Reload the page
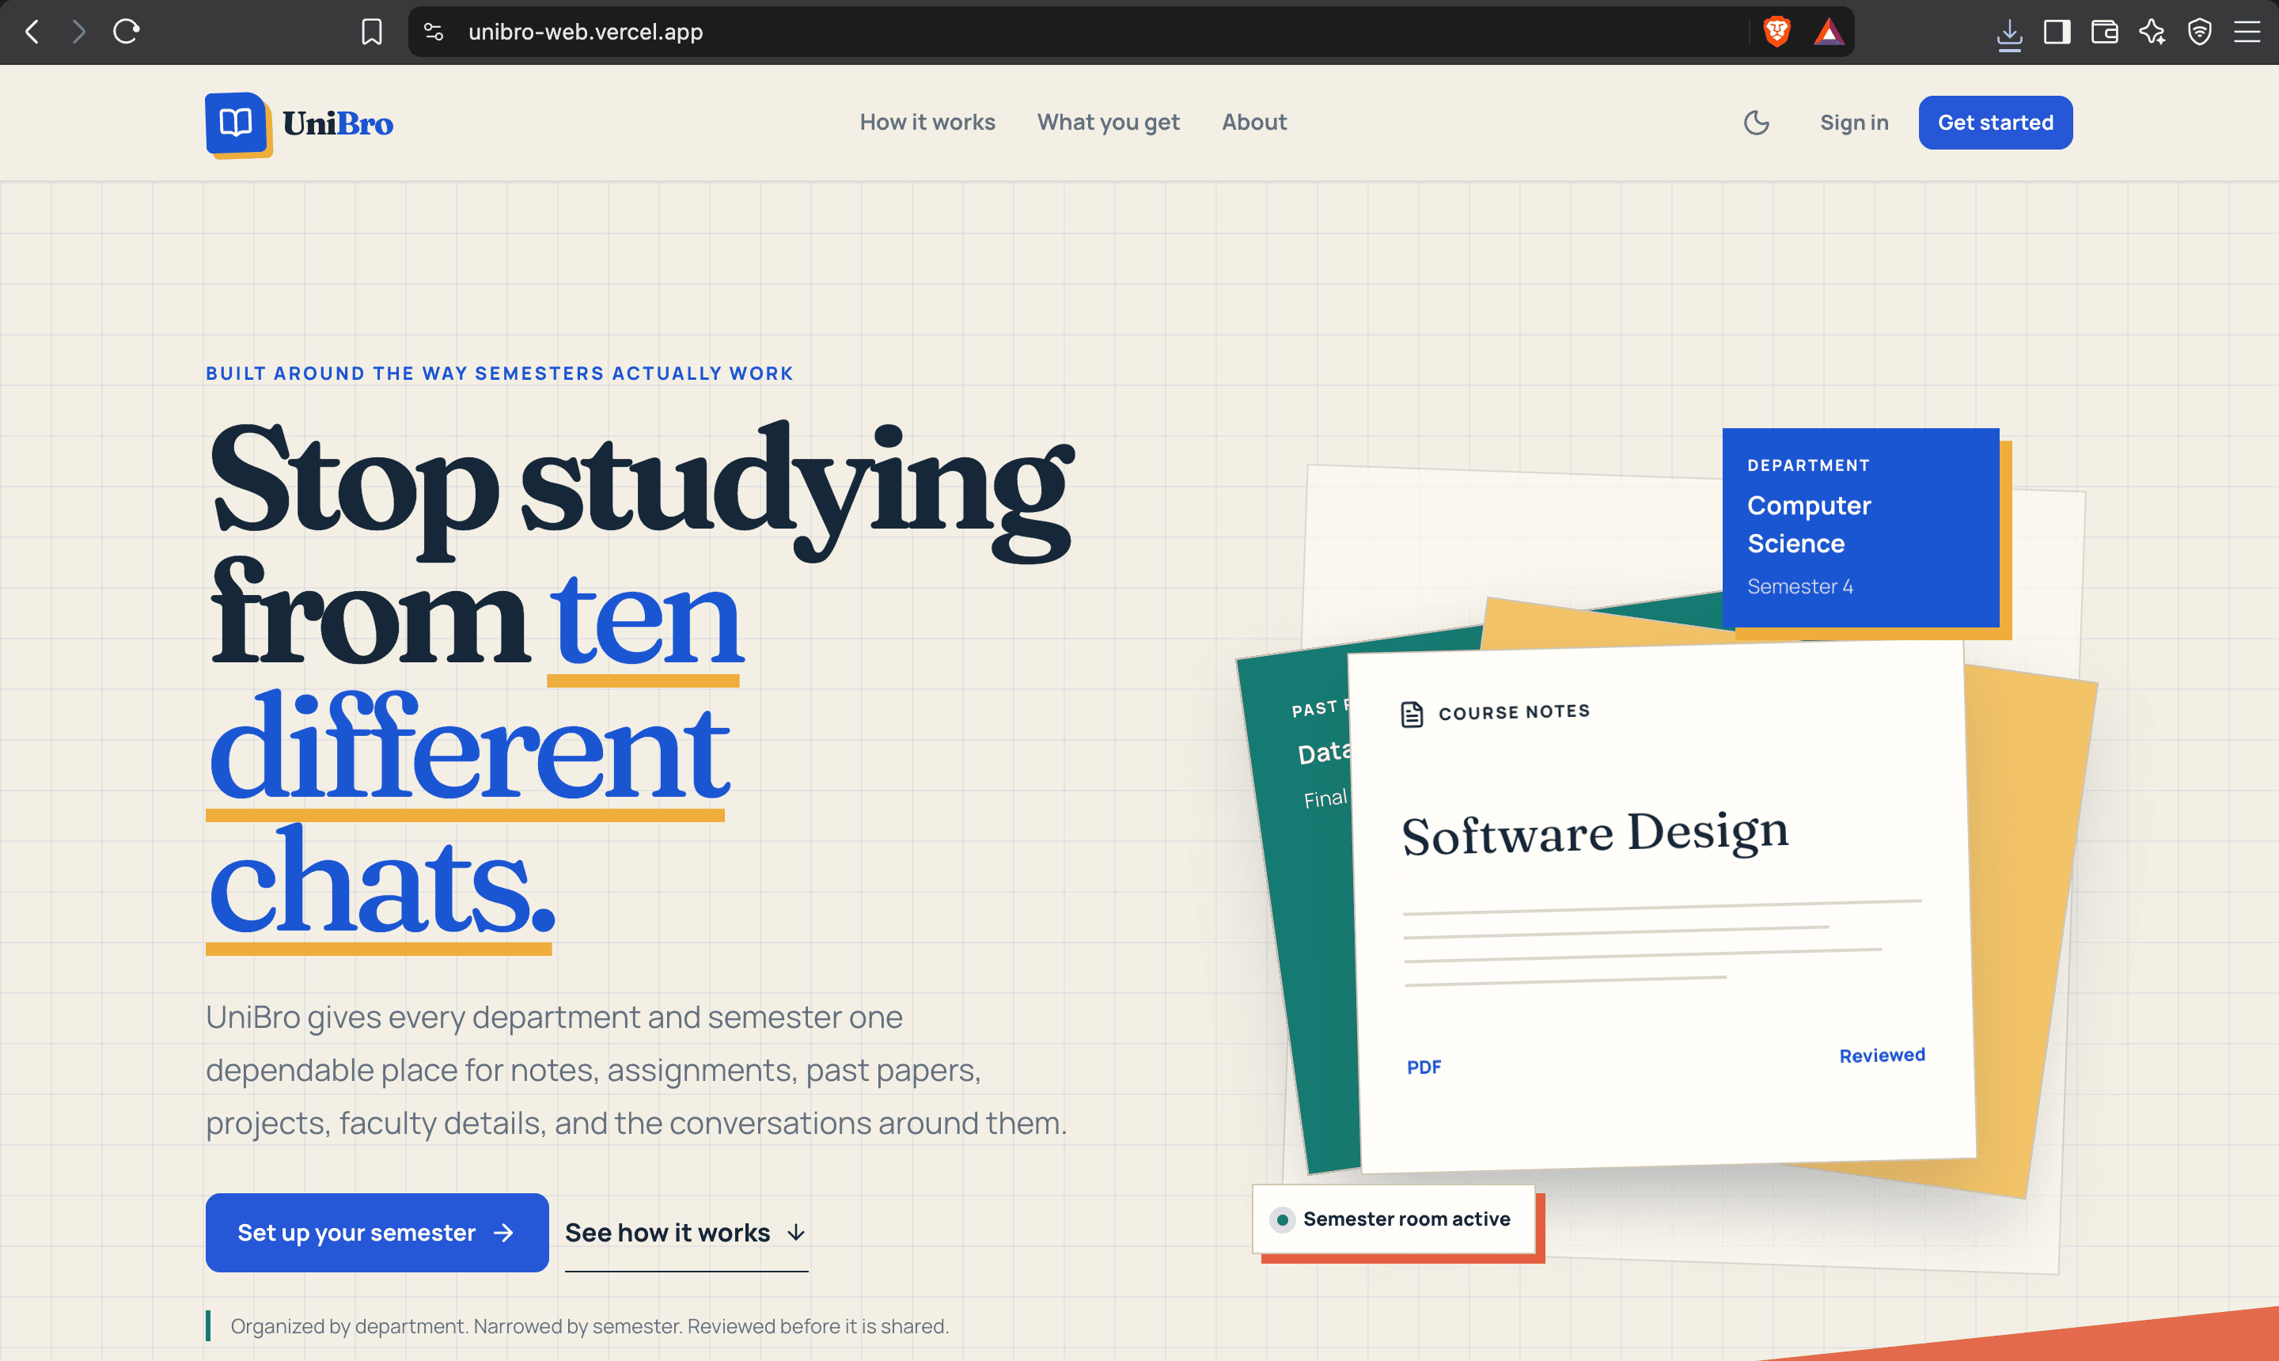Screen dimensions: 2279x1361 pyautogui.click(x=127, y=32)
